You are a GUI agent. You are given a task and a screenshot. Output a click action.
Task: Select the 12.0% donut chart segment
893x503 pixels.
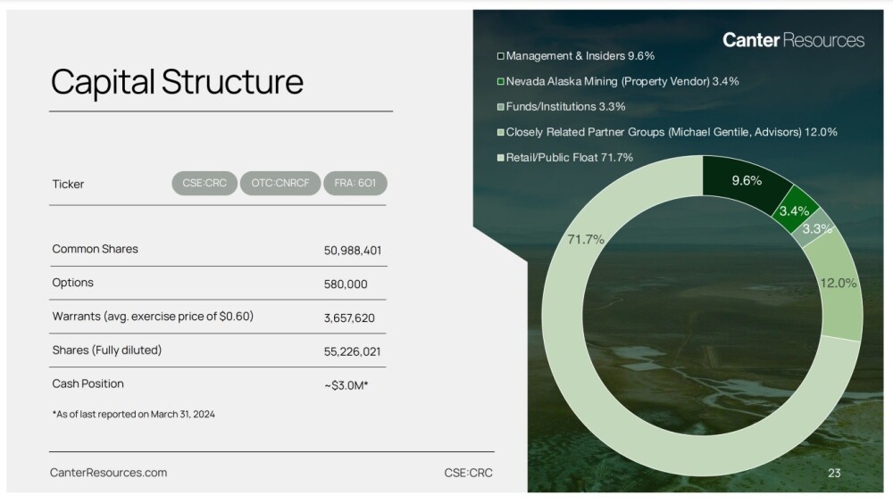coord(839,283)
